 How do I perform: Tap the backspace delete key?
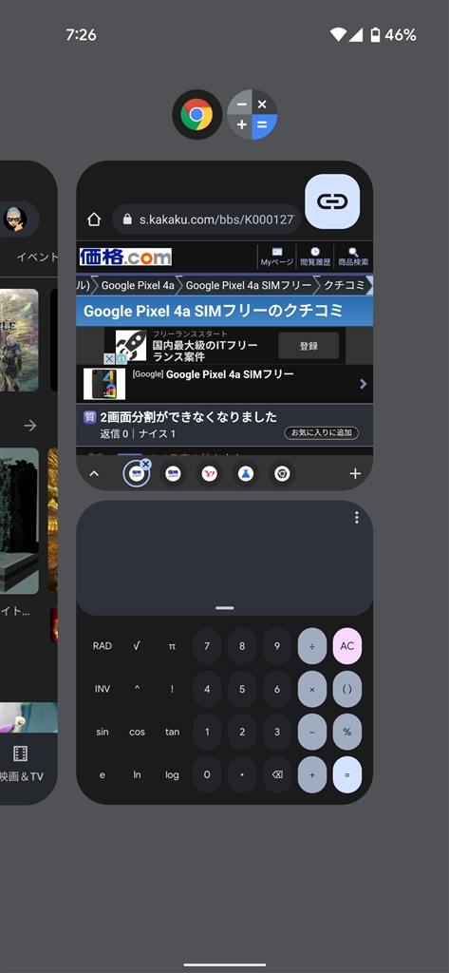tap(277, 774)
